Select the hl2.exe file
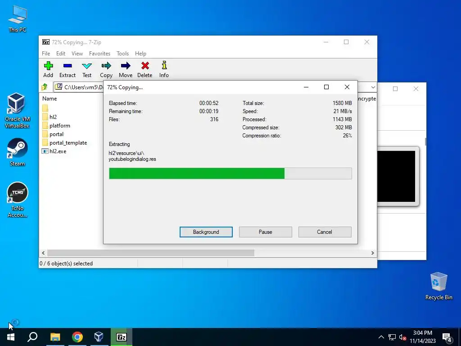 tap(54, 151)
